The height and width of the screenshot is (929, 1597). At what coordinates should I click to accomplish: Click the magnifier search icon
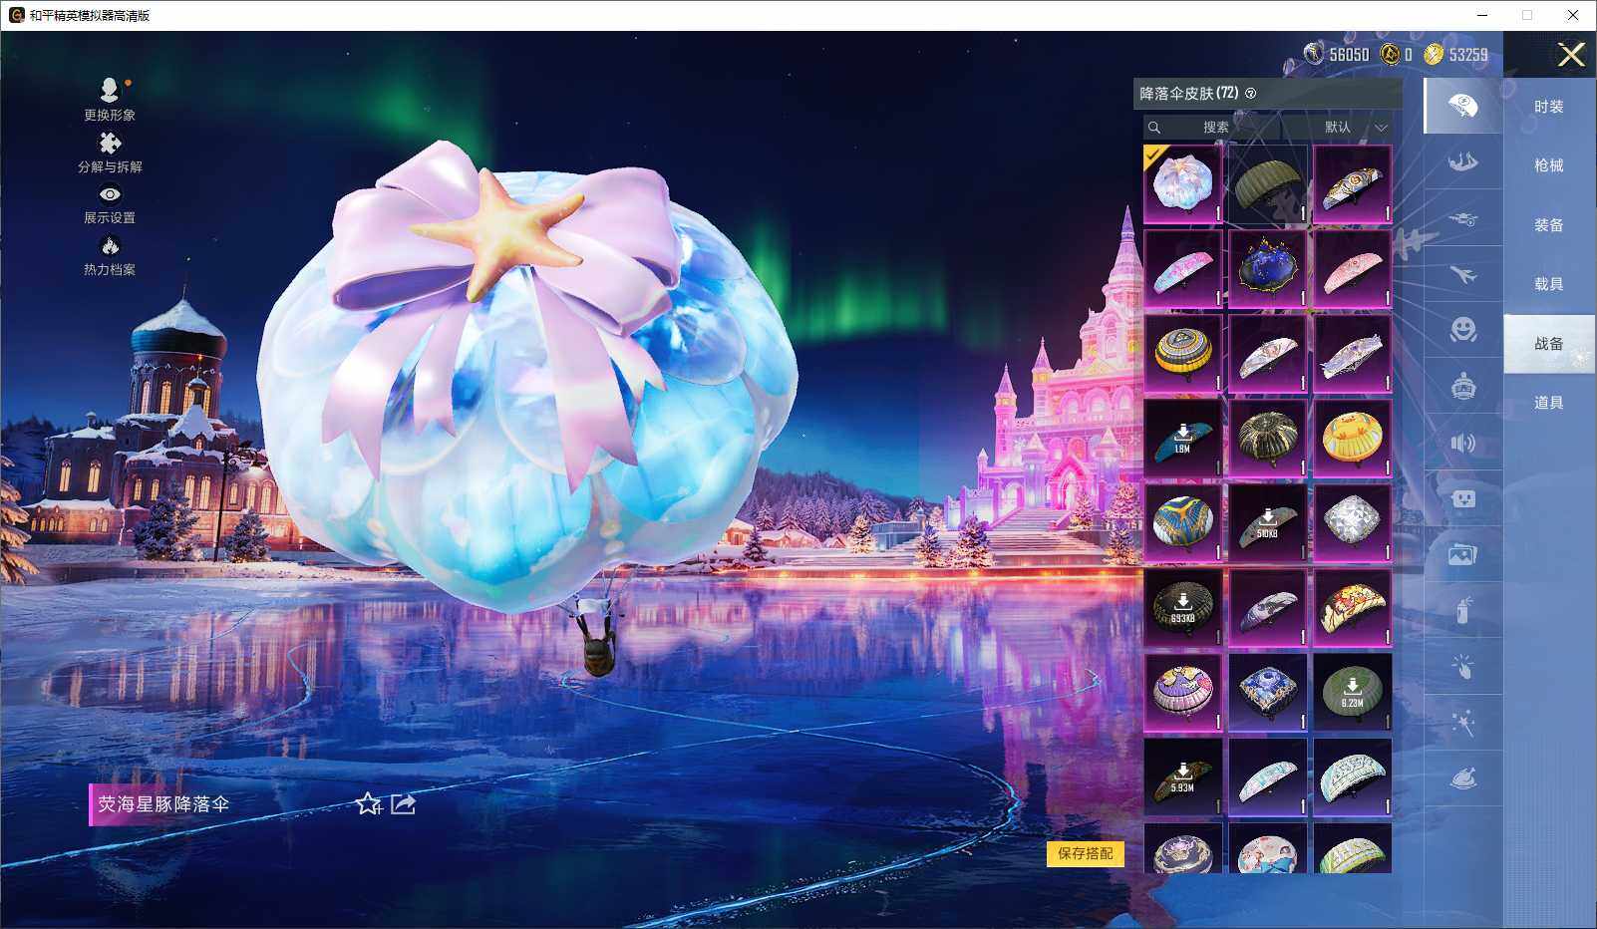(1154, 128)
